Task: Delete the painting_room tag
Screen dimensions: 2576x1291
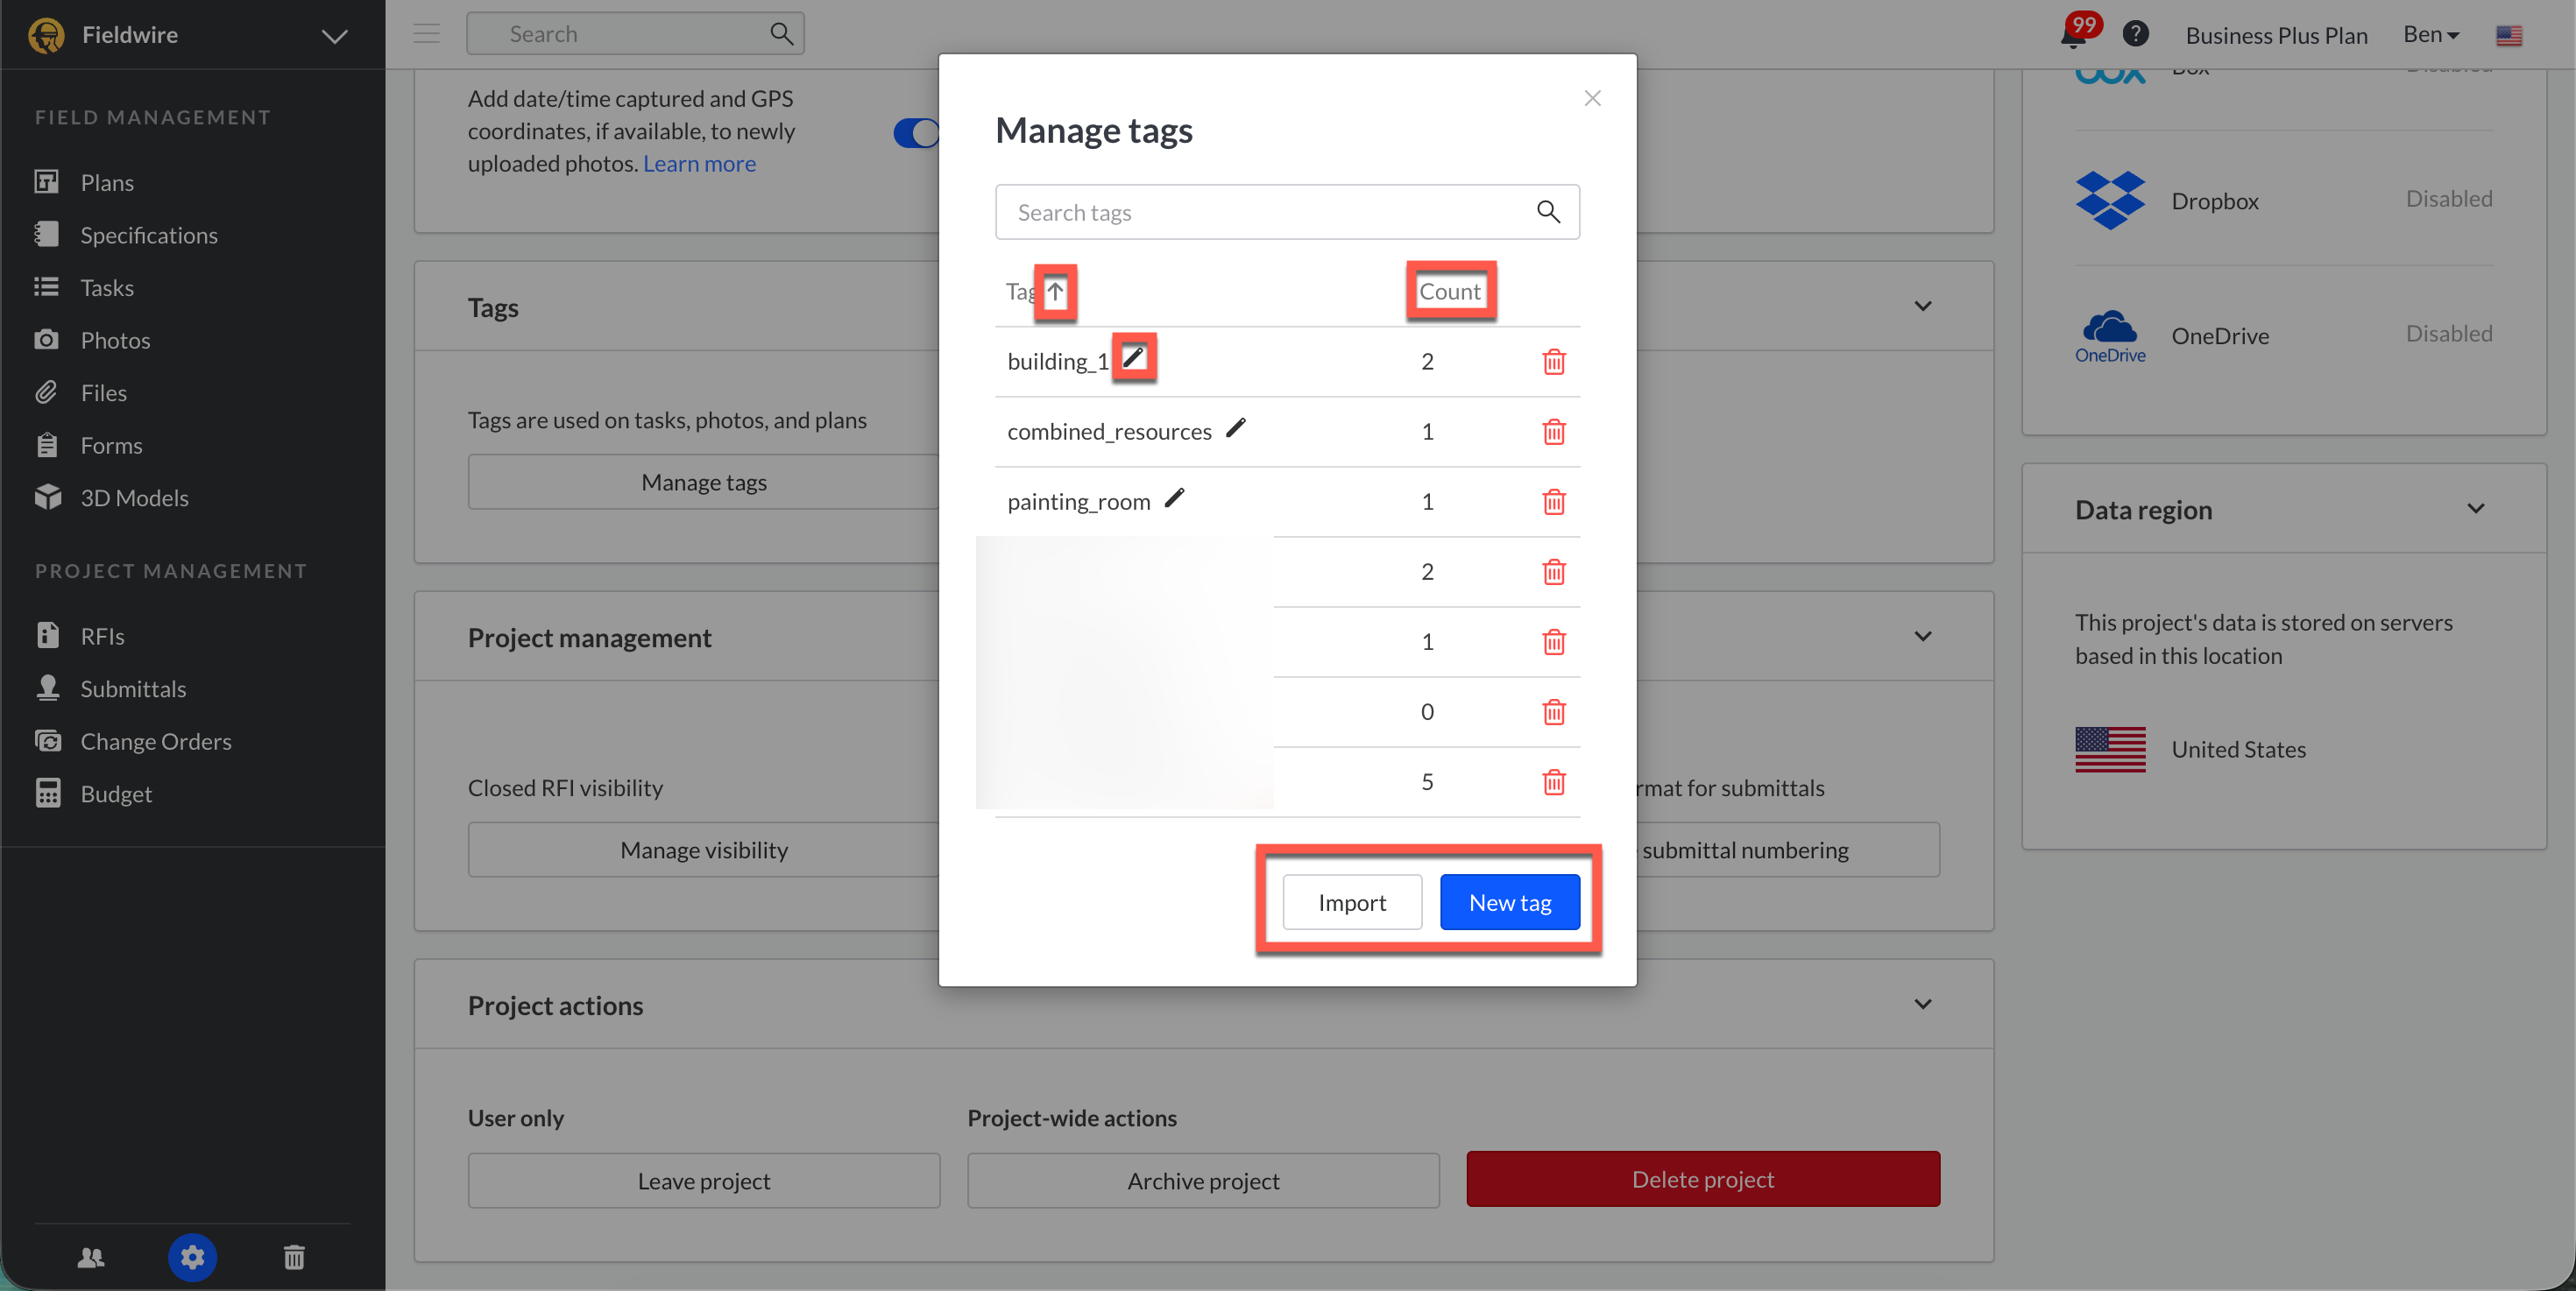Action: 1553,502
